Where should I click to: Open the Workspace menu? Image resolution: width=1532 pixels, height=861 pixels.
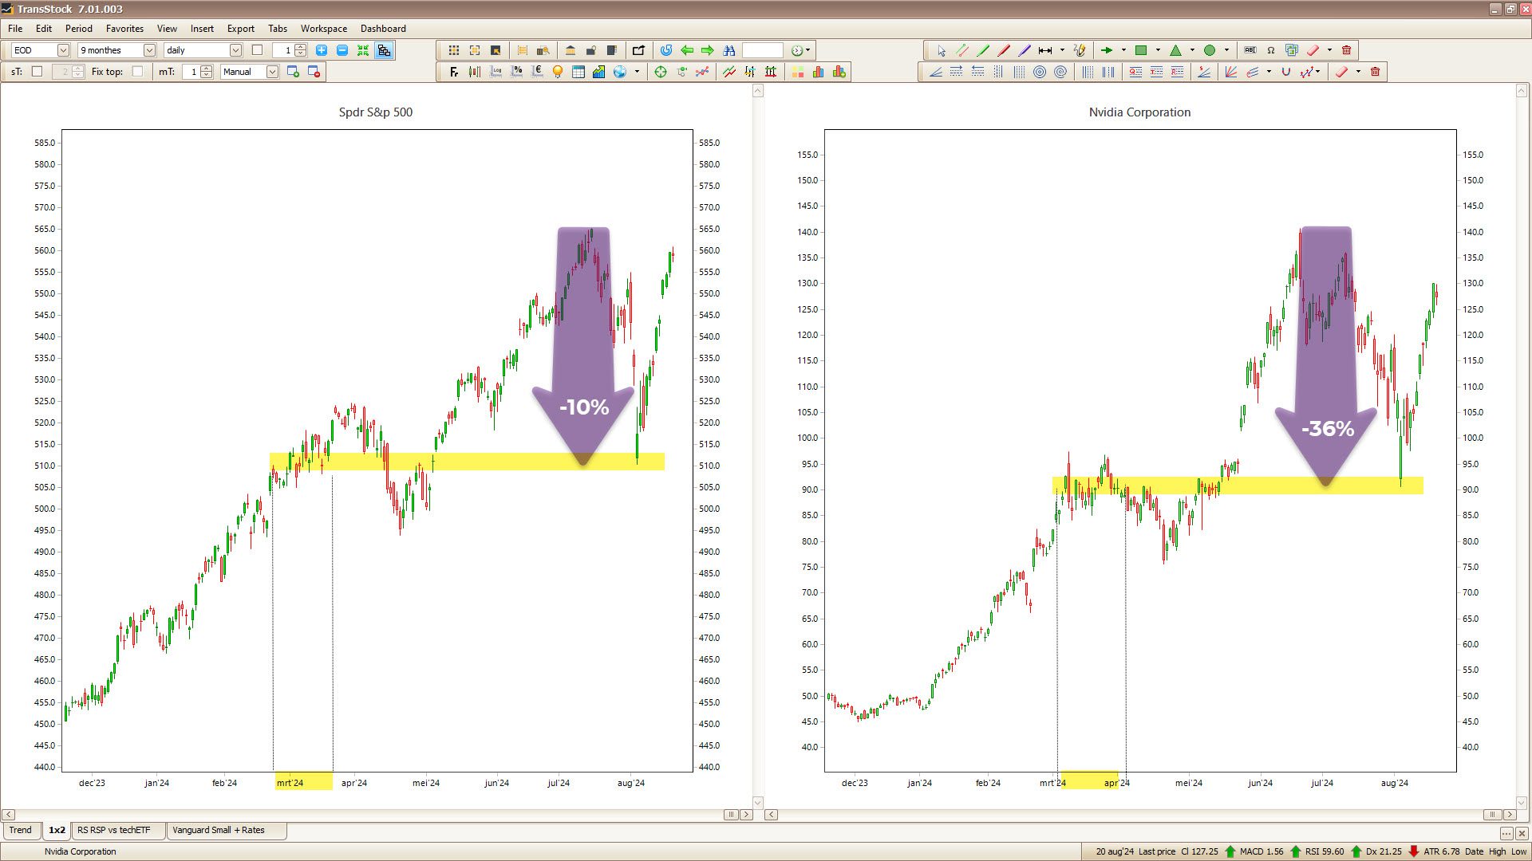pos(323,29)
